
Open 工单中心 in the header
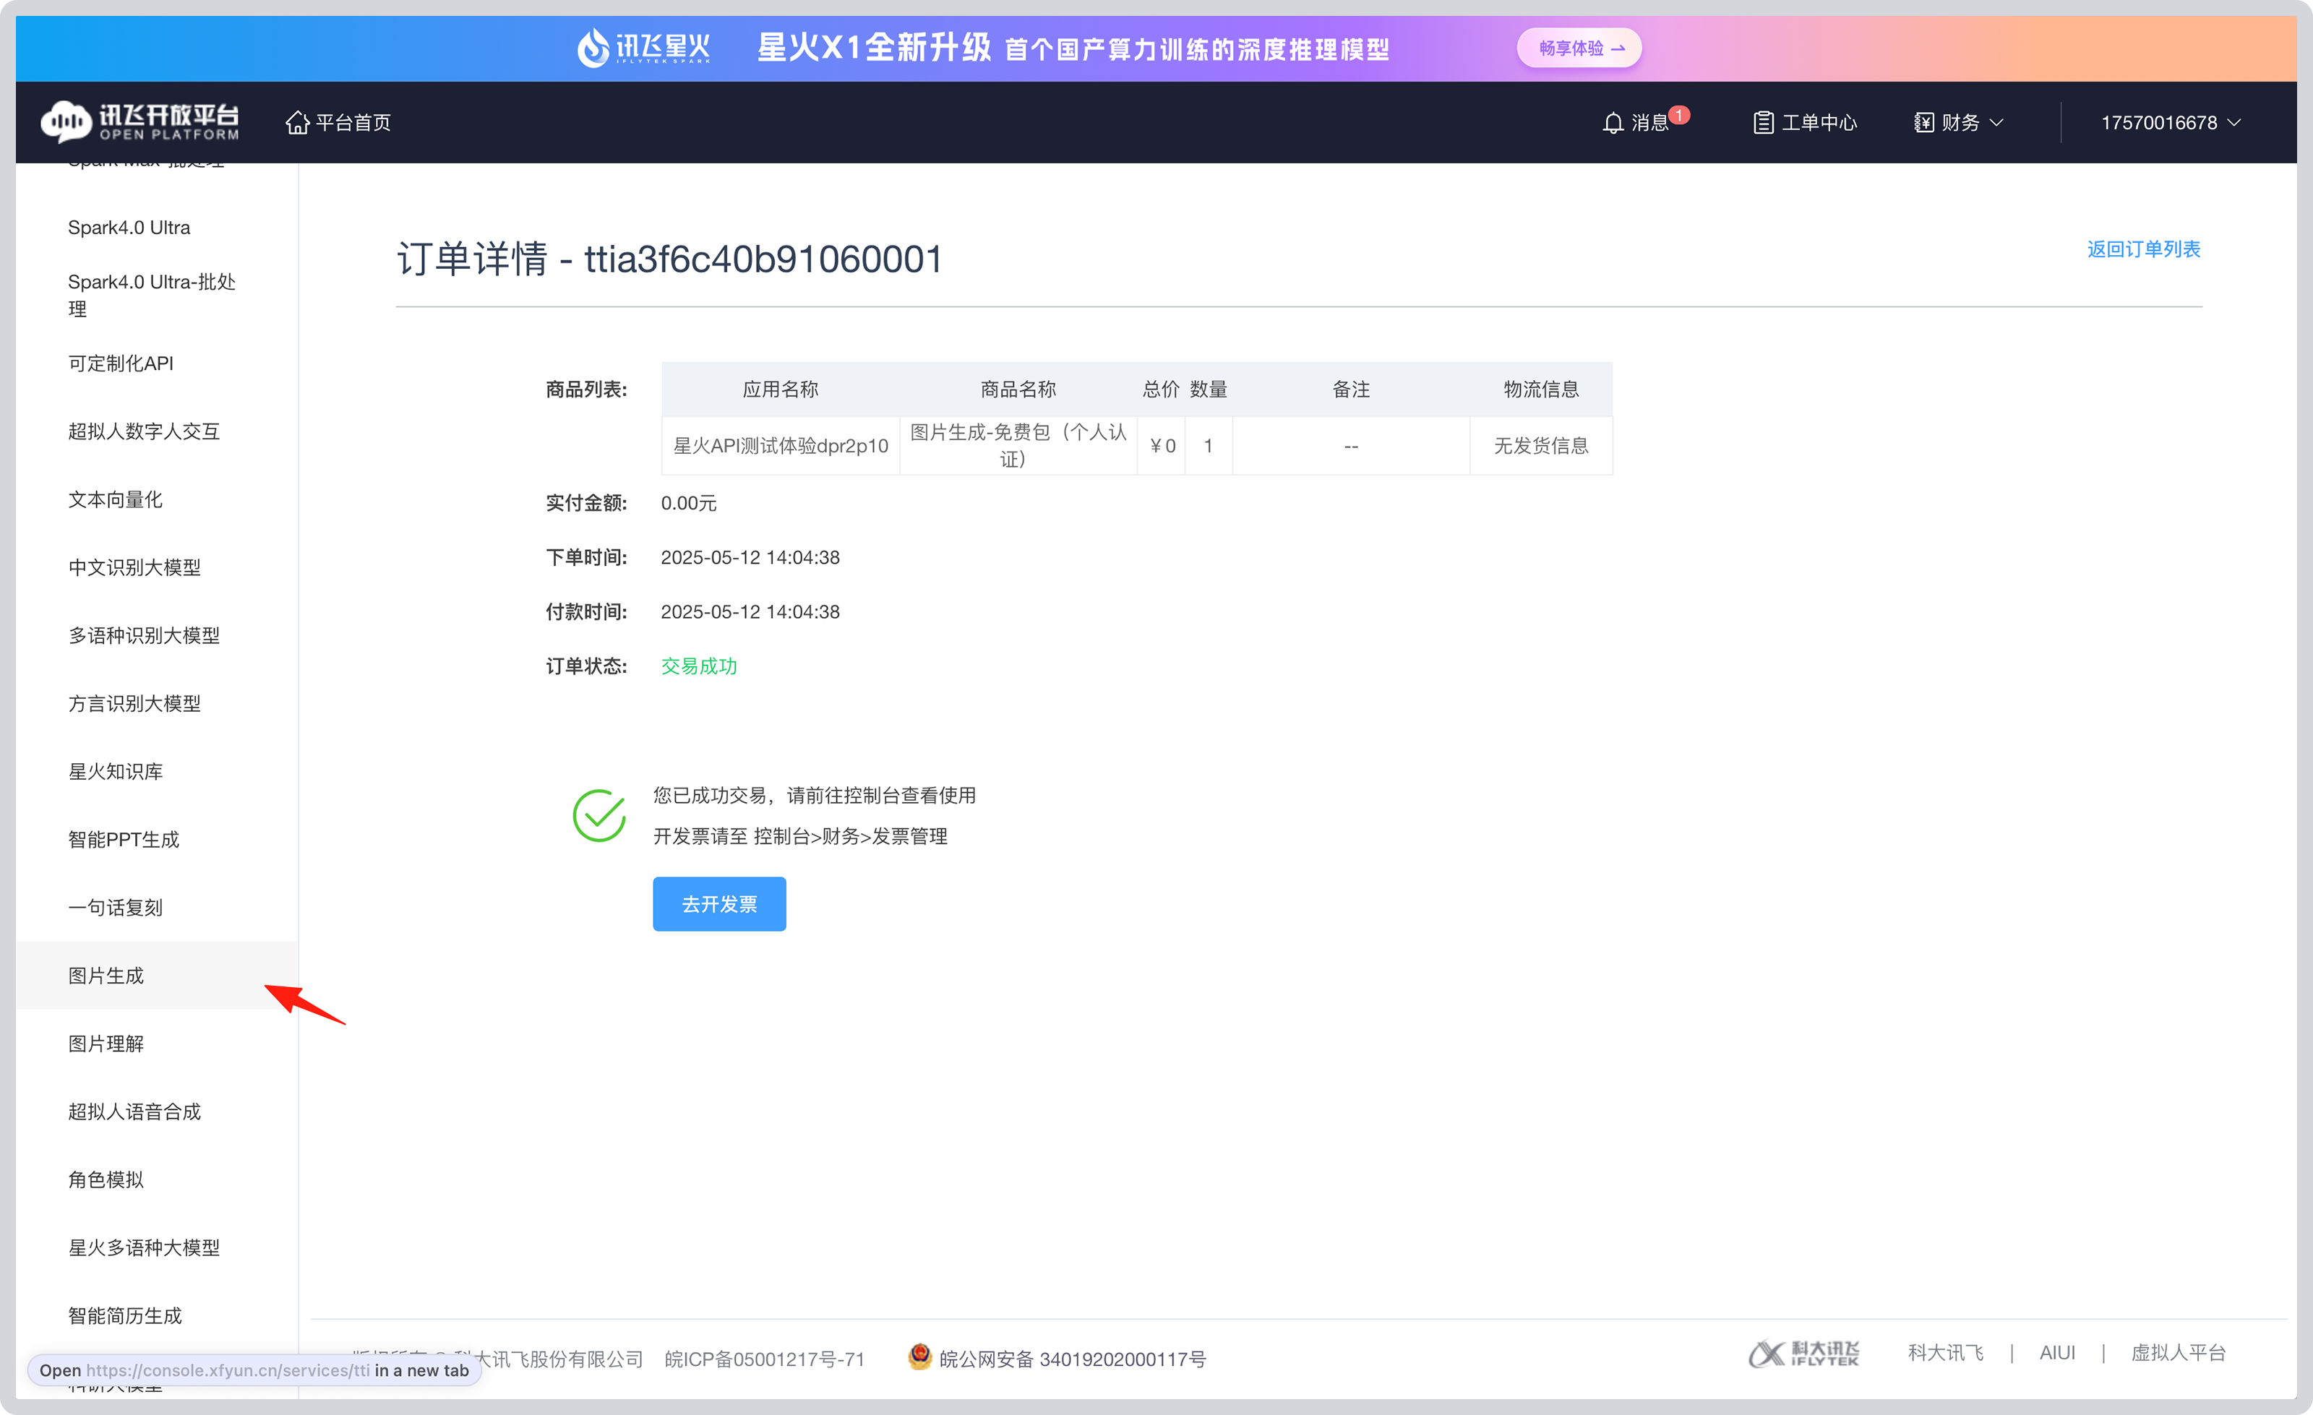[1804, 123]
